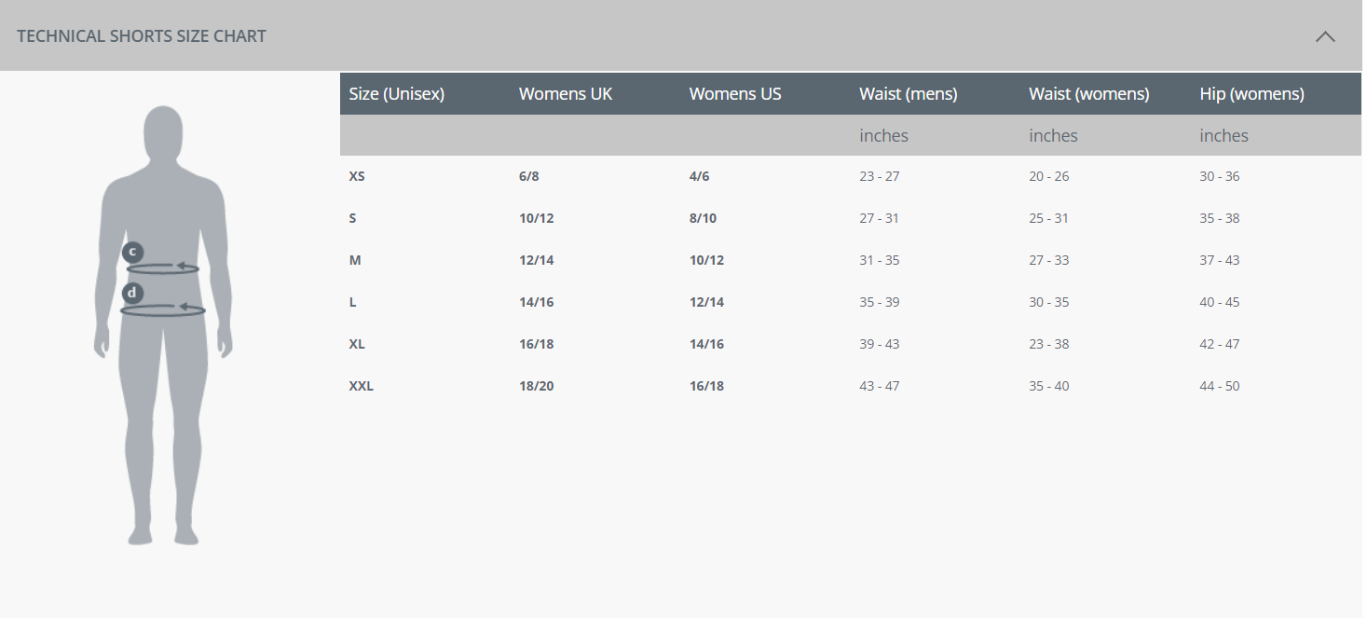The image size is (1367, 618).
Task: Collapse the Technical Shorts Size Chart chevron
Action: [1324, 36]
